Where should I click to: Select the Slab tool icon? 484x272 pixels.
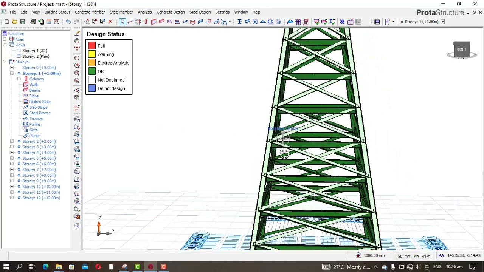(169, 22)
